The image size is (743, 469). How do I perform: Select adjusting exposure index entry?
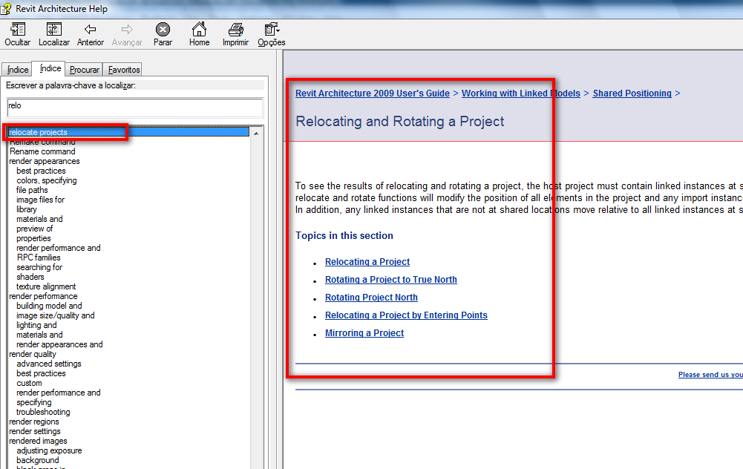pyautogui.click(x=49, y=450)
